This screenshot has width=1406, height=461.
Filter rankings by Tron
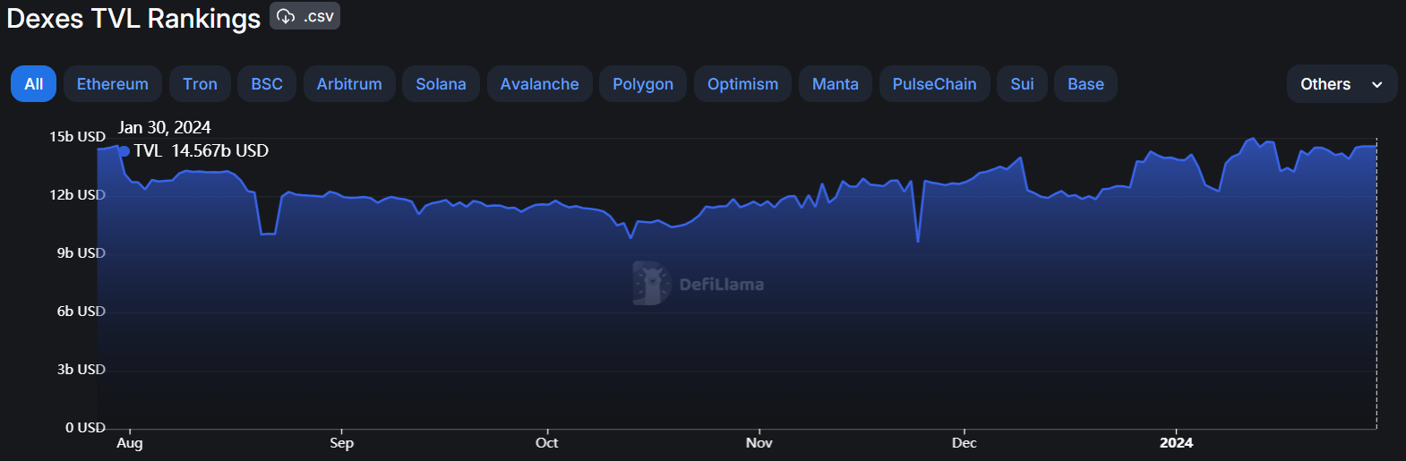201,84
